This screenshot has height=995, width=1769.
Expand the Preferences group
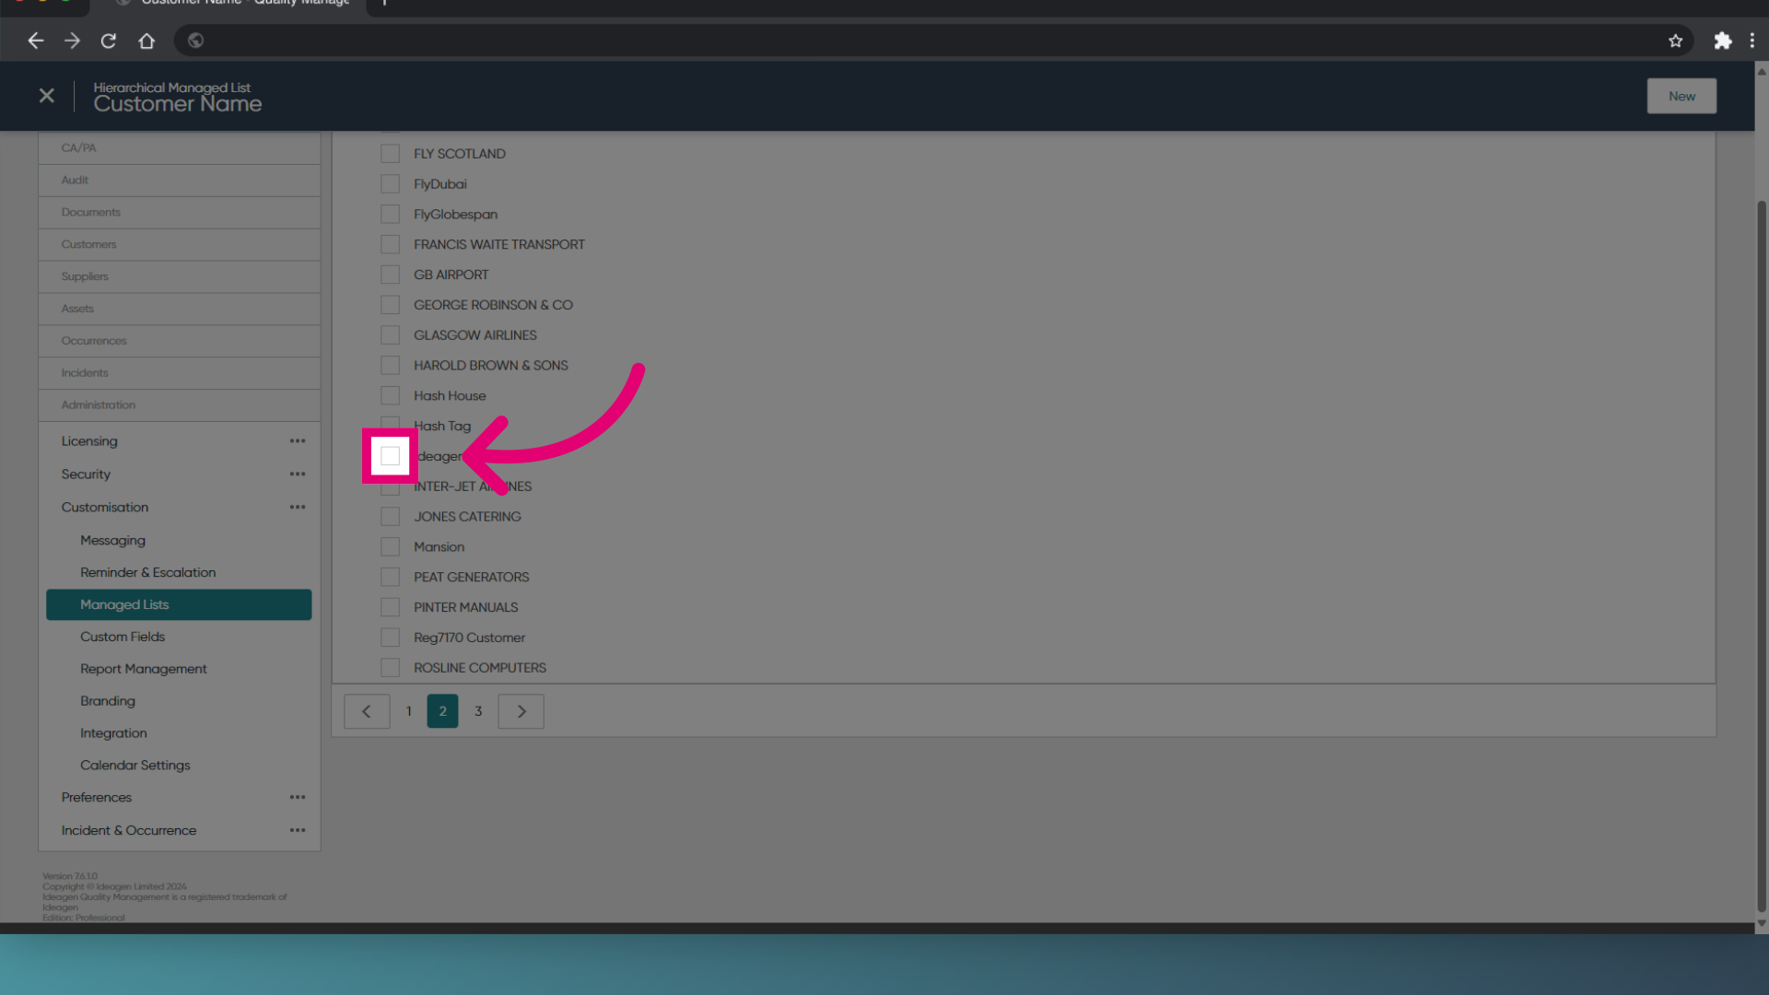[97, 798]
